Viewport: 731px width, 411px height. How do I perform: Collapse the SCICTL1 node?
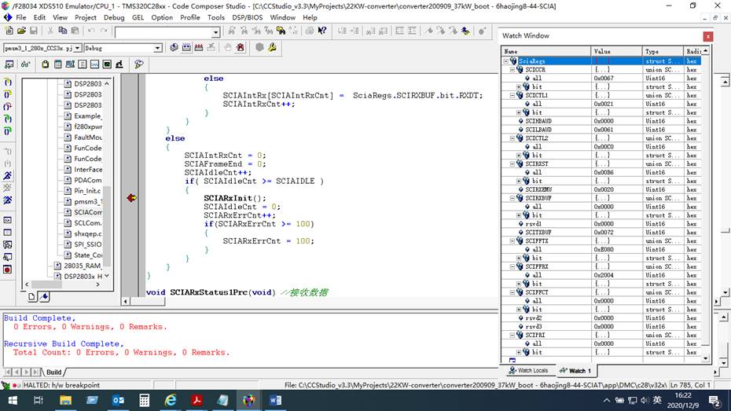click(x=512, y=95)
